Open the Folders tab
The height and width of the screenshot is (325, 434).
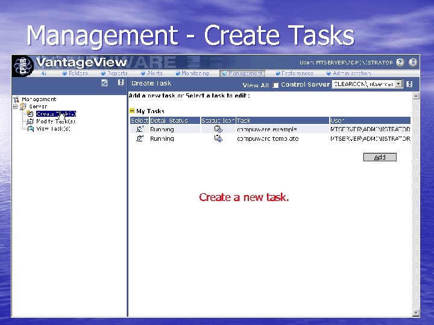(75, 73)
